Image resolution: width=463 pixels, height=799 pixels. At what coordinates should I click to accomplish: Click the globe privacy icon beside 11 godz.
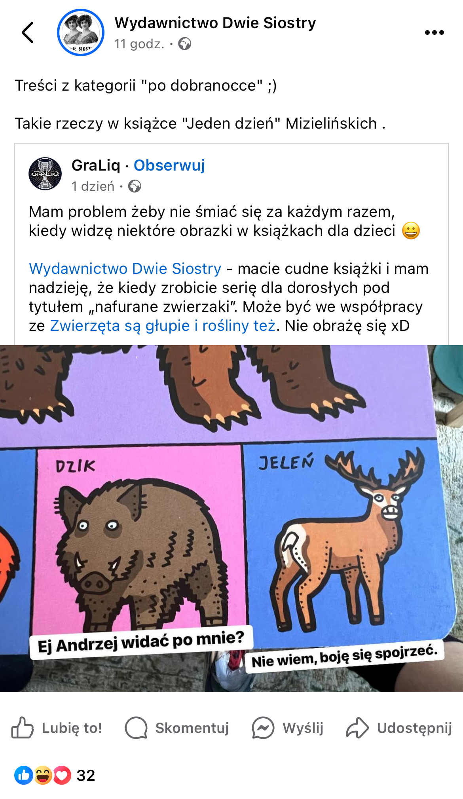(x=184, y=44)
